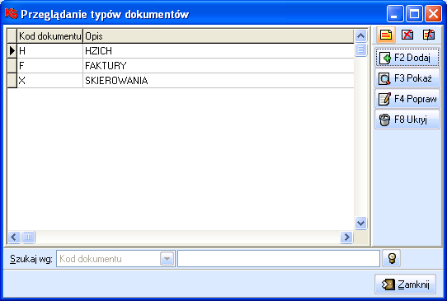The width and height of the screenshot is (447, 301).
Task: Click F8 Ukryj button
Action: coord(407,120)
